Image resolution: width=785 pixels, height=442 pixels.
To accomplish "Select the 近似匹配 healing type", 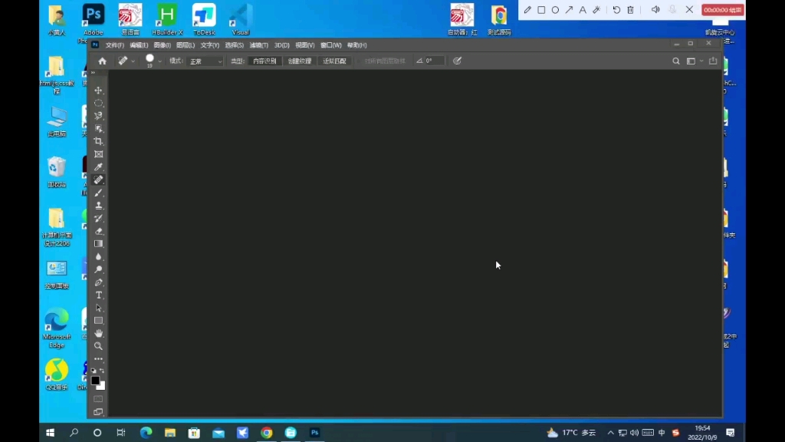I will click(333, 61).
